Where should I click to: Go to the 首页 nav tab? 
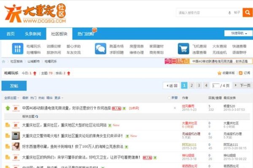(11, 34)
